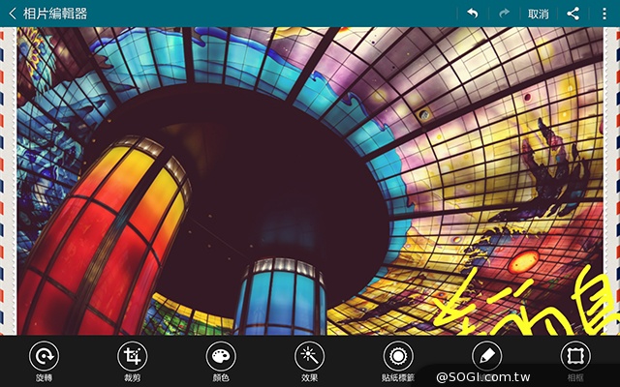Click the 效果 text label

310,377
